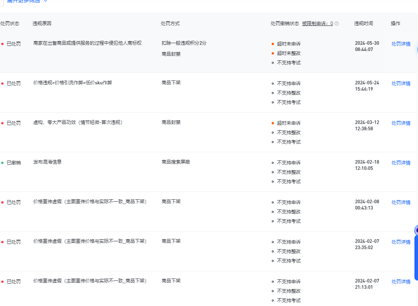
Task: Click the floating assistant avatar at right edge
Action: pos(416,230)
